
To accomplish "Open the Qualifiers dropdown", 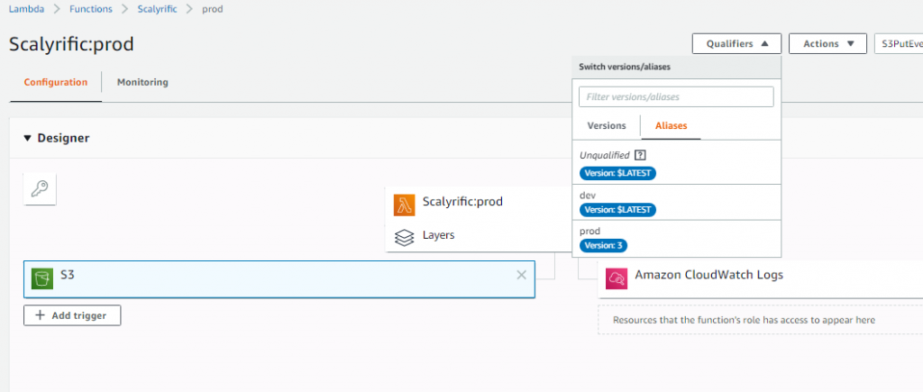I will [x=736, y=43].
